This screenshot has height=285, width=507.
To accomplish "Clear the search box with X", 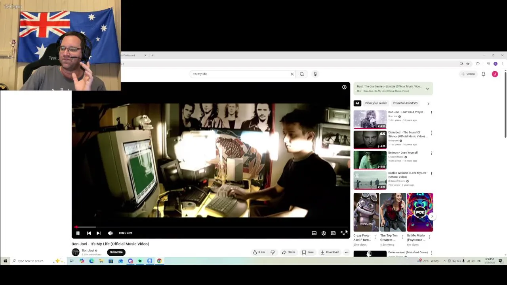I will pyautogui.click(x=292, y=74).
